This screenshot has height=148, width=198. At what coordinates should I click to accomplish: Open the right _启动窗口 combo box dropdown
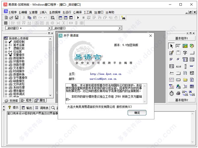tap(120, 28)
